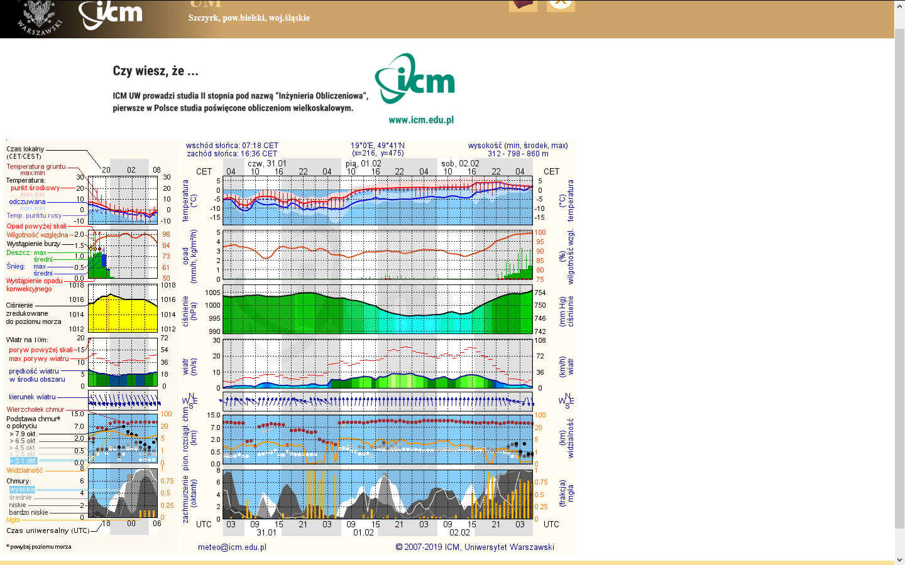
Task: Click the page scrollbar up arrow
Action: [x=899, y=5]
